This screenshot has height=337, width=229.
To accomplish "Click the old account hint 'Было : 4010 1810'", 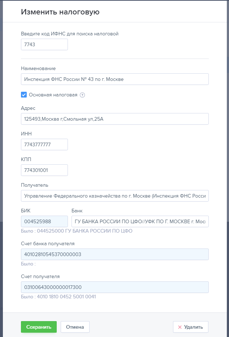I will [x=58, y=297].
